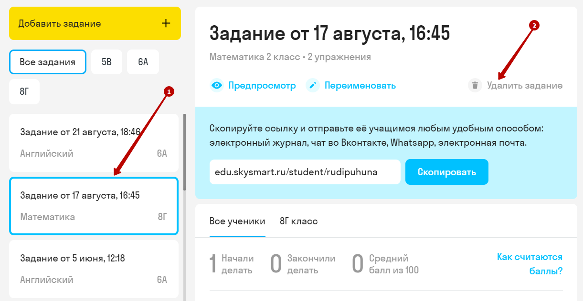Open task Задание от 17 августа, 16:45
The height and width of the screenshot is (301, 583).
[94, 206]
